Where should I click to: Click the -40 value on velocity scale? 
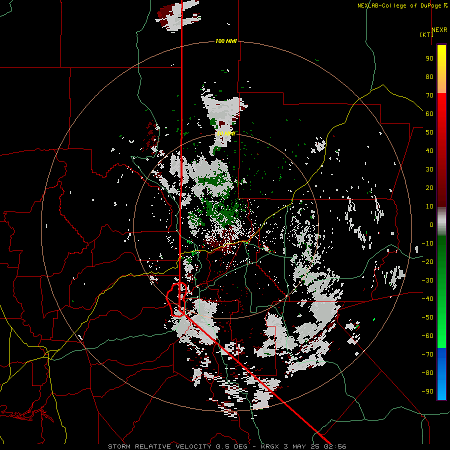(x=427, y=299)
